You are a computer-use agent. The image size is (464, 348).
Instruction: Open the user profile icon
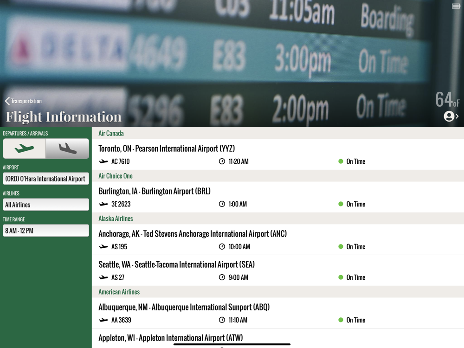pos(449,116)
